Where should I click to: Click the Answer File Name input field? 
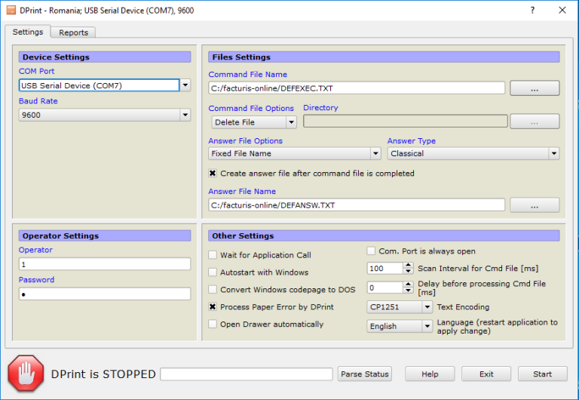[x=357, y=205]
